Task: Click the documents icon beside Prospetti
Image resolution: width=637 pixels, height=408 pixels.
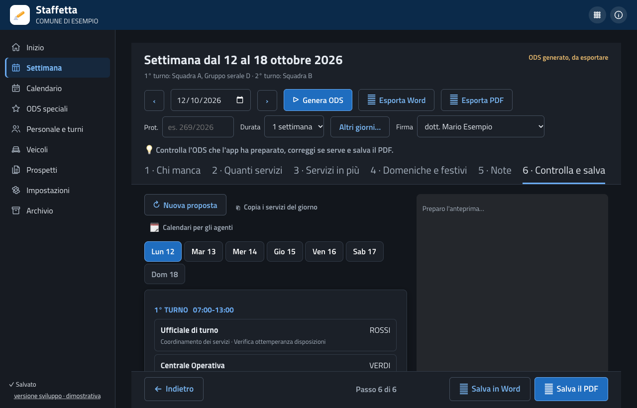Action: (16, 170)
